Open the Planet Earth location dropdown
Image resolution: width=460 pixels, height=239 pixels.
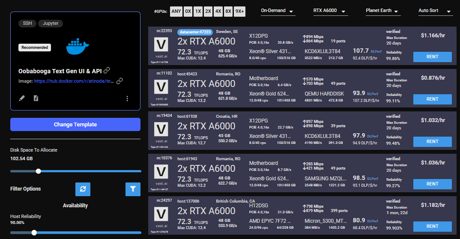click(383, 11)
